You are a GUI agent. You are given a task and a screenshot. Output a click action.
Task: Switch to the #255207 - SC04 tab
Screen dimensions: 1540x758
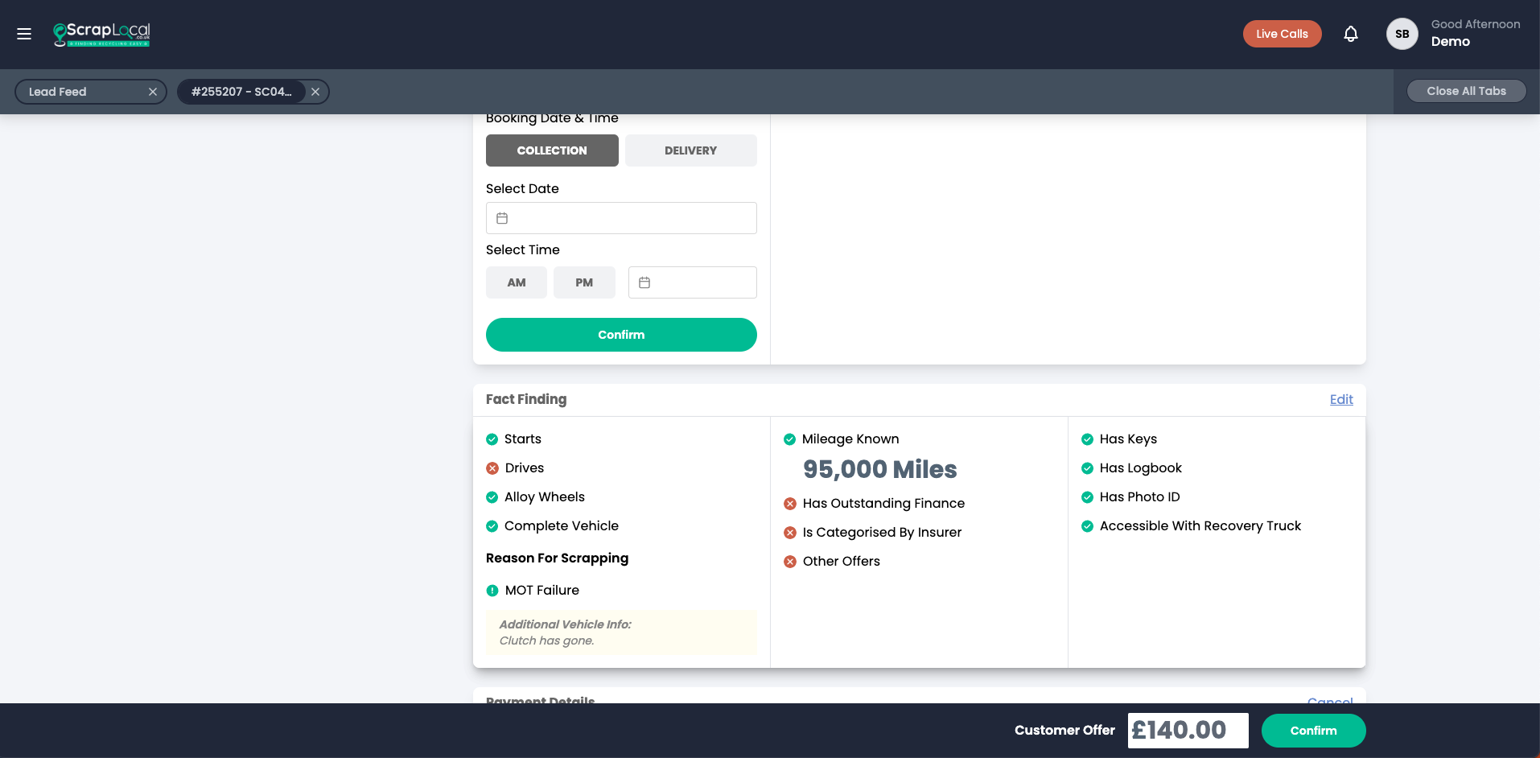pos(241,92)
